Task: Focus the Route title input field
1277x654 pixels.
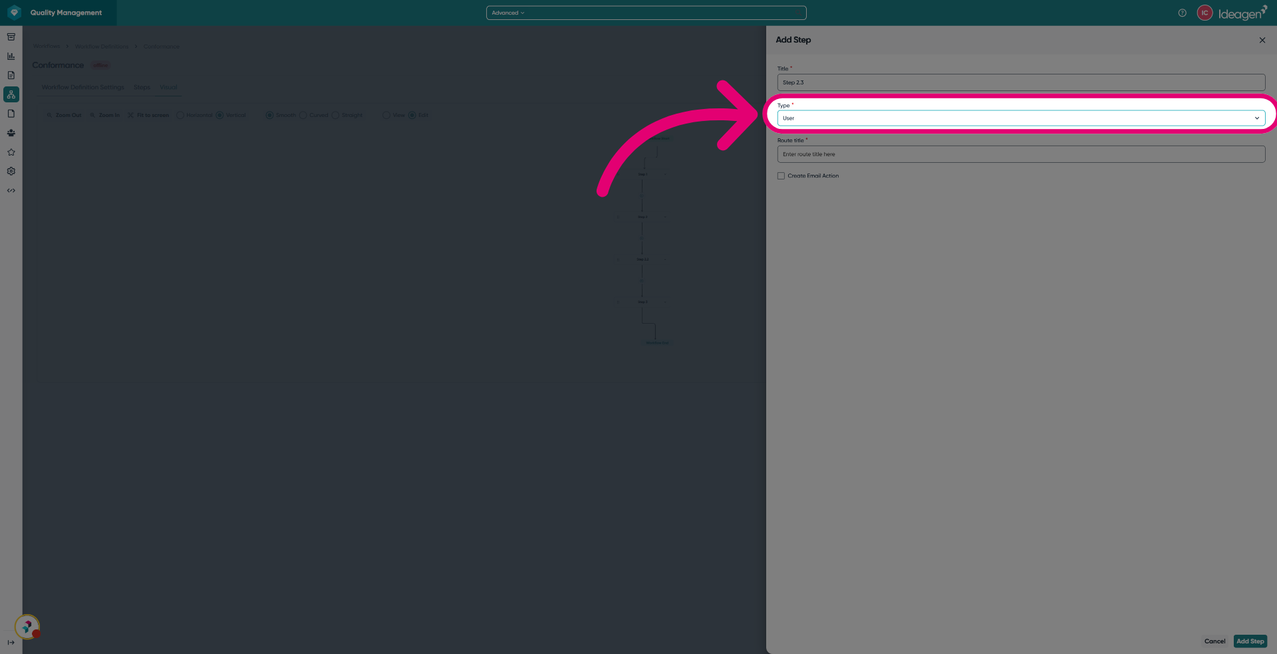Action: [x=1021, y=154]
